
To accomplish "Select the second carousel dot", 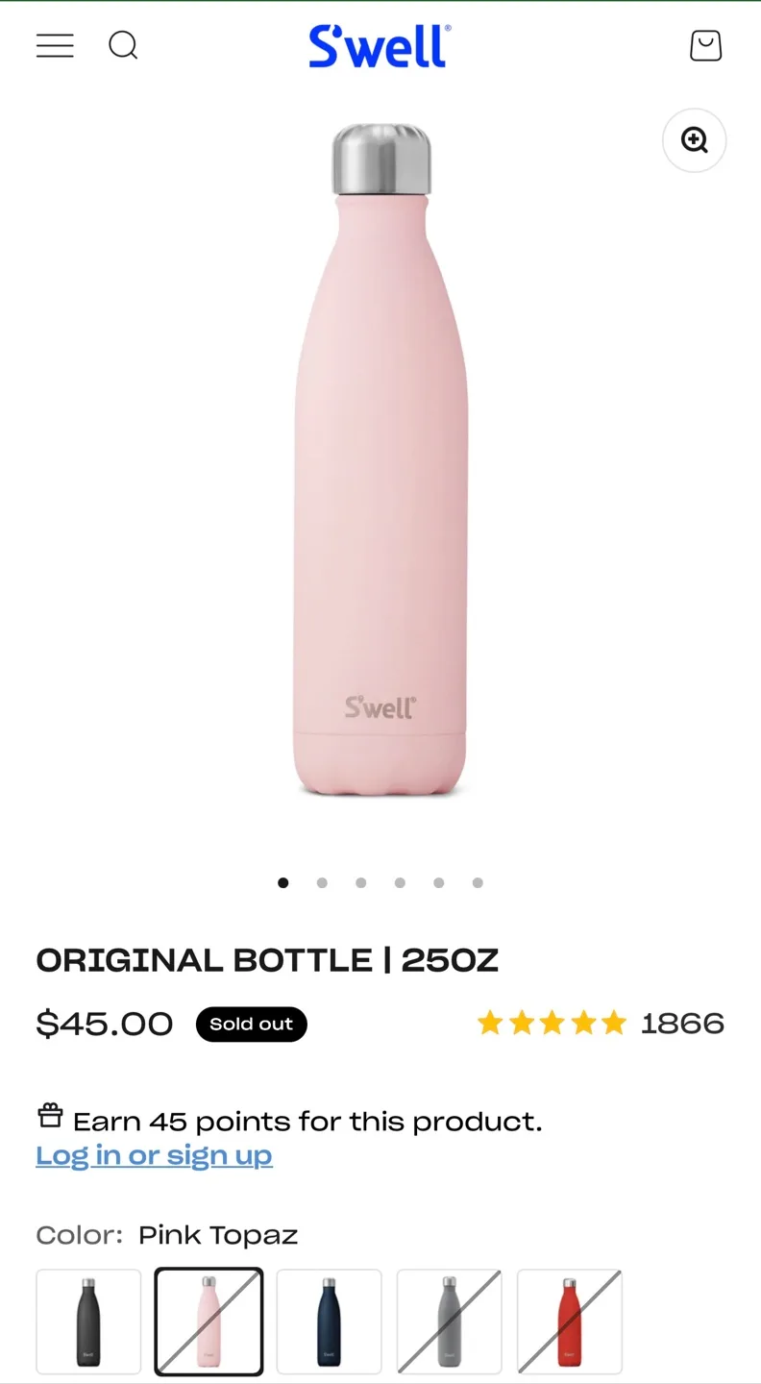I will [x=322, y=881].
